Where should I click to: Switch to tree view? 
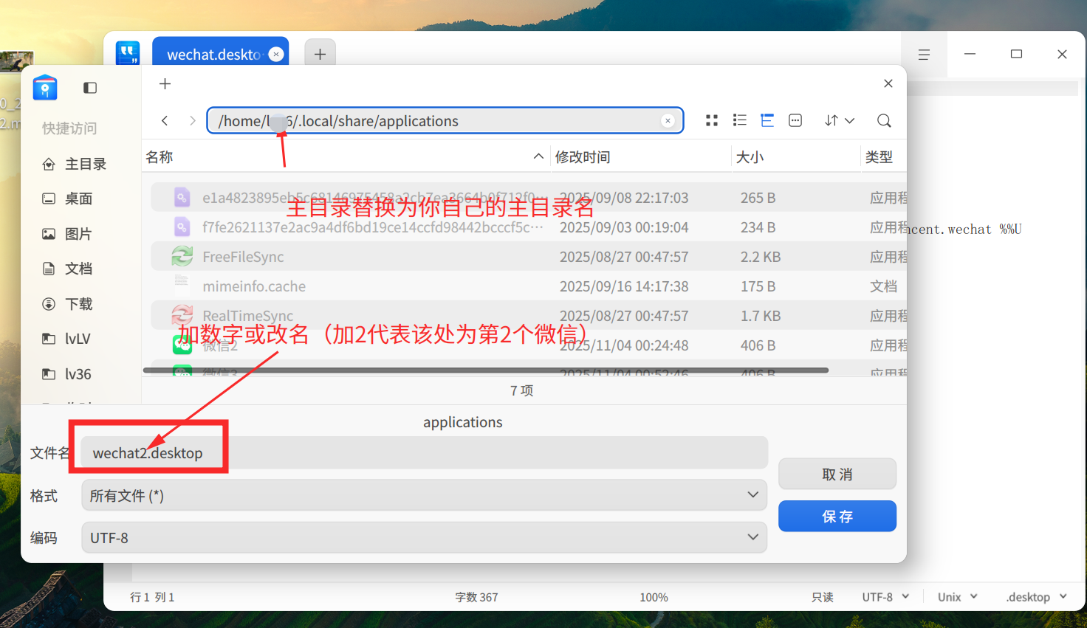coord(767,120)
